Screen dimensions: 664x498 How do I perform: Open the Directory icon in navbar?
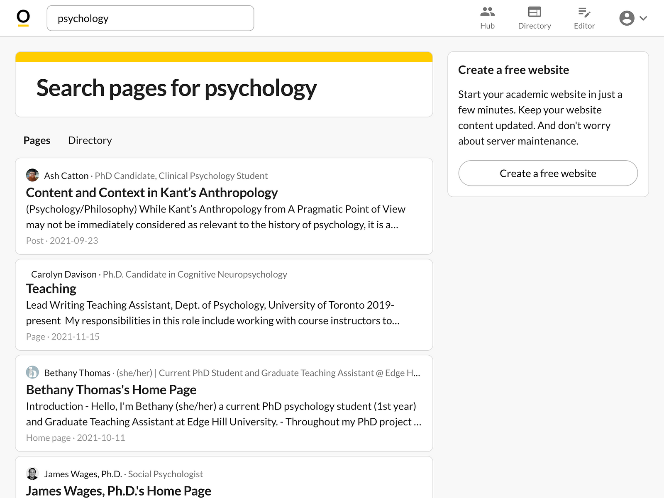(x=535, y=12)
